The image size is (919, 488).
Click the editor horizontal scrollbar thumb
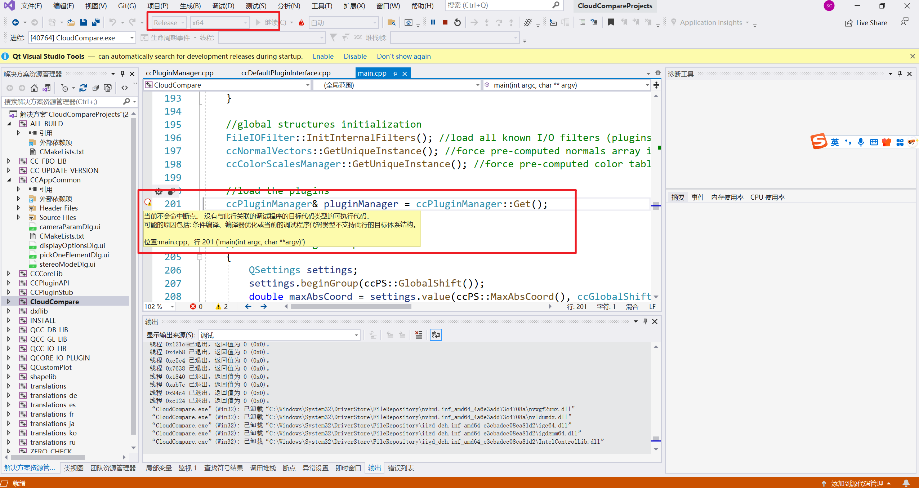click(351, 306)
